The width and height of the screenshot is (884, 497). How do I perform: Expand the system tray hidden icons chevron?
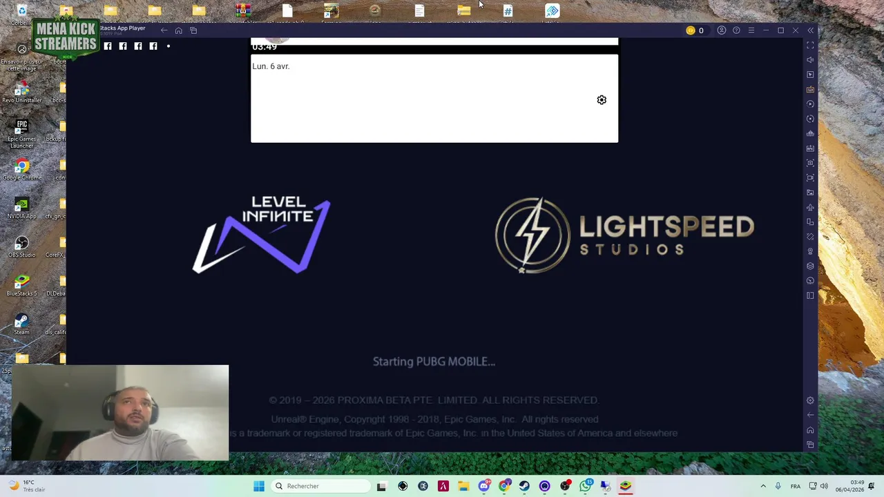pos(763,486)
